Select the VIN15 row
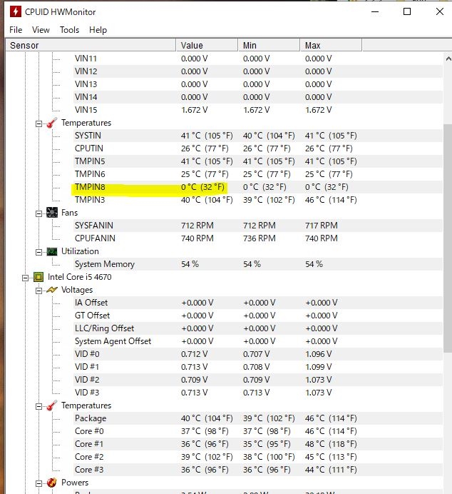The height and width of the screenshot is (494, 452). pos(258,110)
